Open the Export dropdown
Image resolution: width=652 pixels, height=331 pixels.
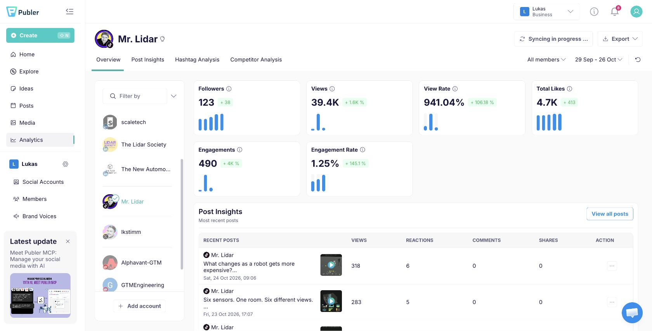pyautogui.click(x=620, y=39)
